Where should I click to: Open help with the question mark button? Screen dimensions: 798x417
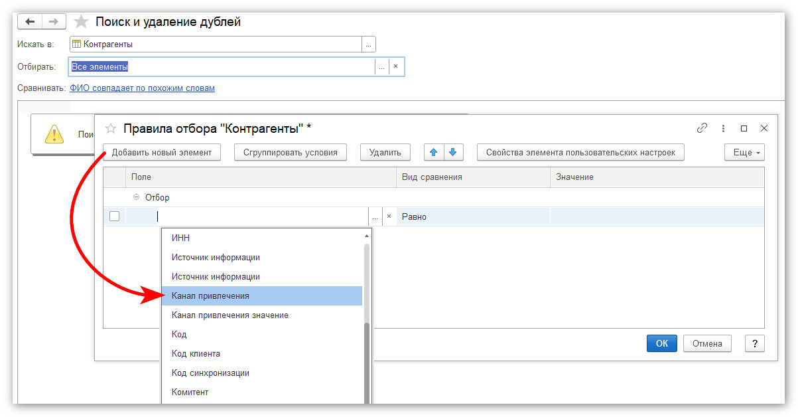(755, 343)
